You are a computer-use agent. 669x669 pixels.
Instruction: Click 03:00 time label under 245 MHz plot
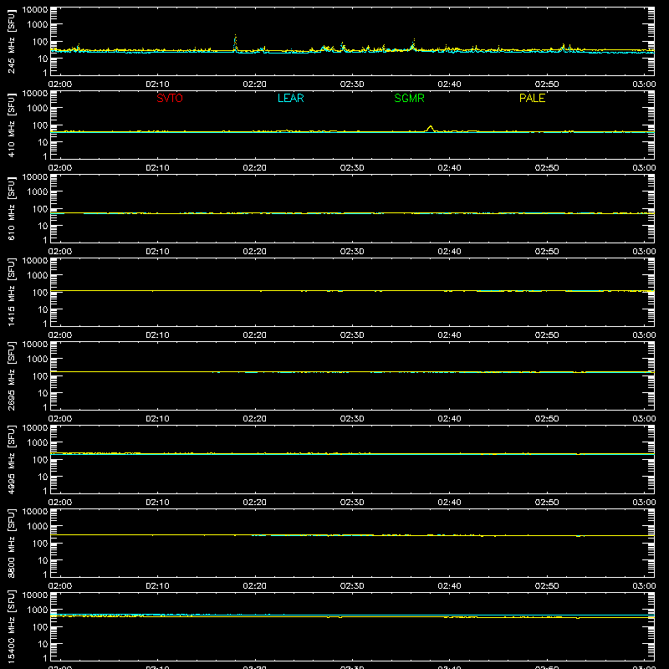644,84
